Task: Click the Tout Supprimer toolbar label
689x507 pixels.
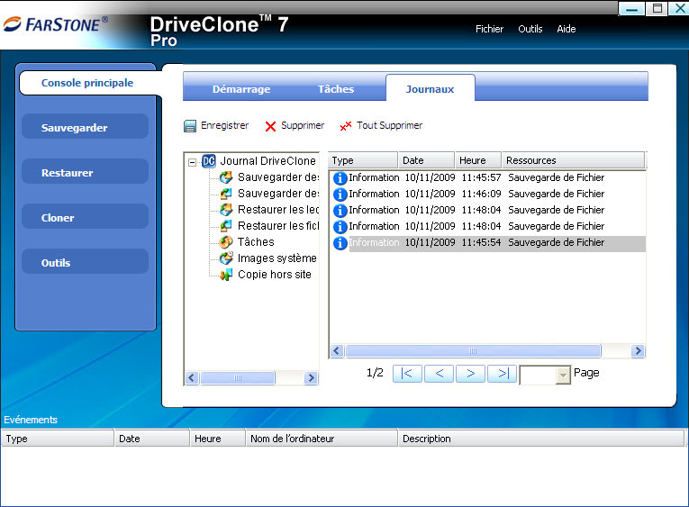Action: point(389,126)
